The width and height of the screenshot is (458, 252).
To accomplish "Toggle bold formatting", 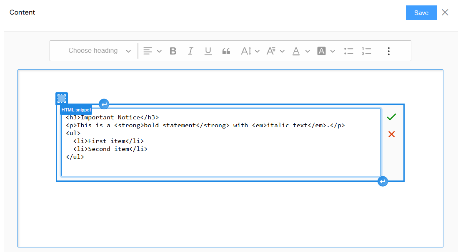I will (173, 51).
